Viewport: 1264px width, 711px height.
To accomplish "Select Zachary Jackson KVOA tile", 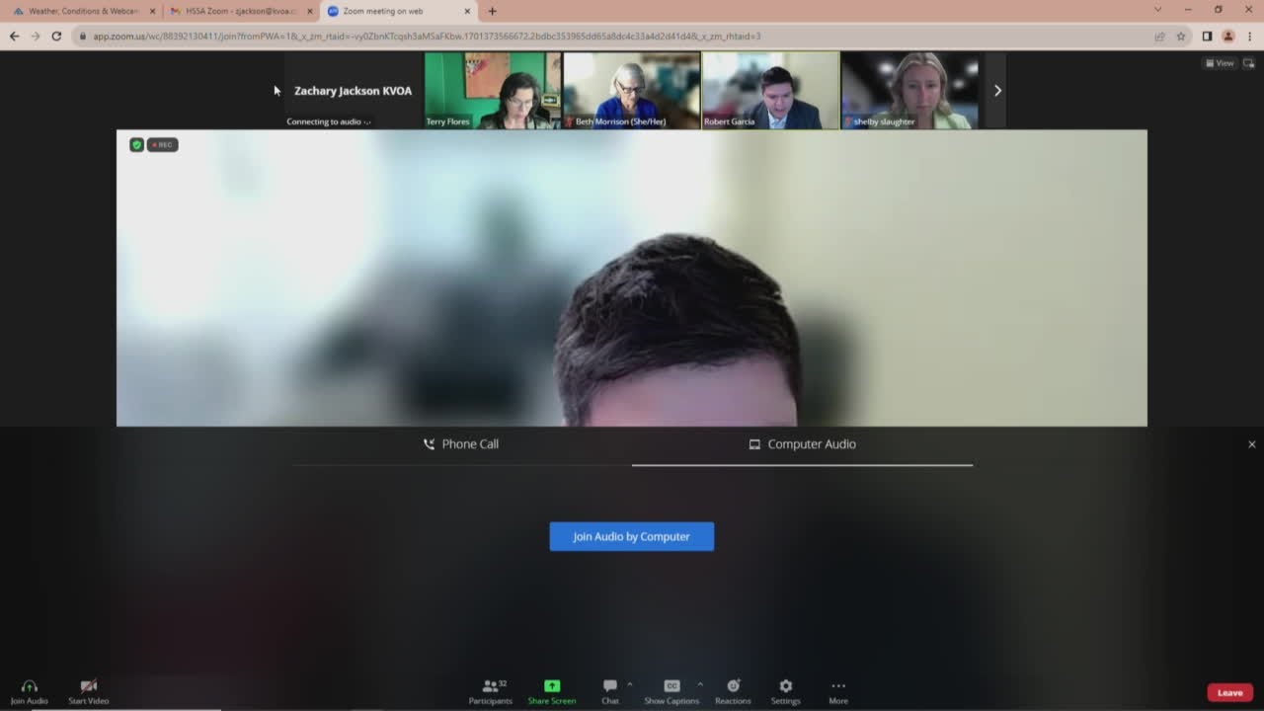I will click(353, 90).
